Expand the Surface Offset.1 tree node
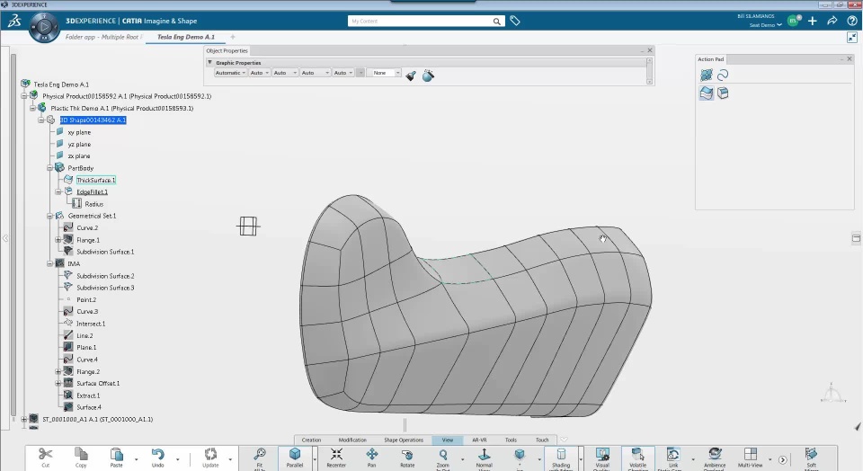 pos(58,383)
